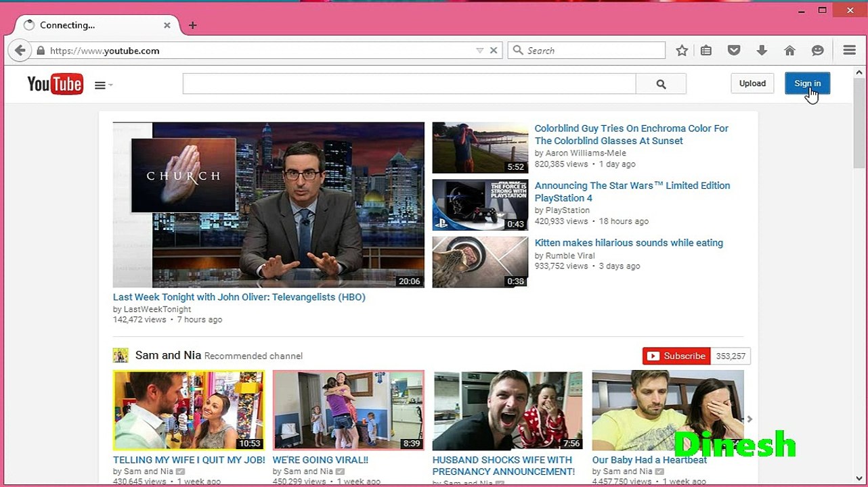Click the YouTube search magnifier button

[661, 84]
